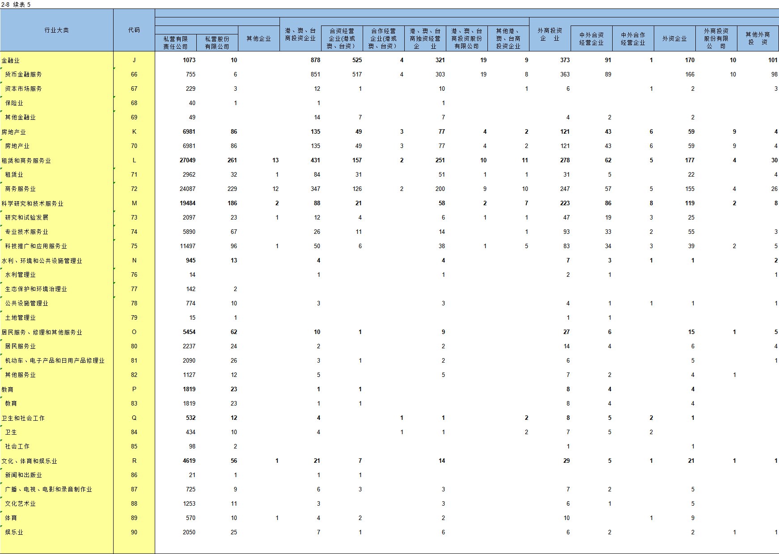Viewport: 779px width, 554px height.
Task: Select the 专业技术服务业 row label
Action: (26, 232)
